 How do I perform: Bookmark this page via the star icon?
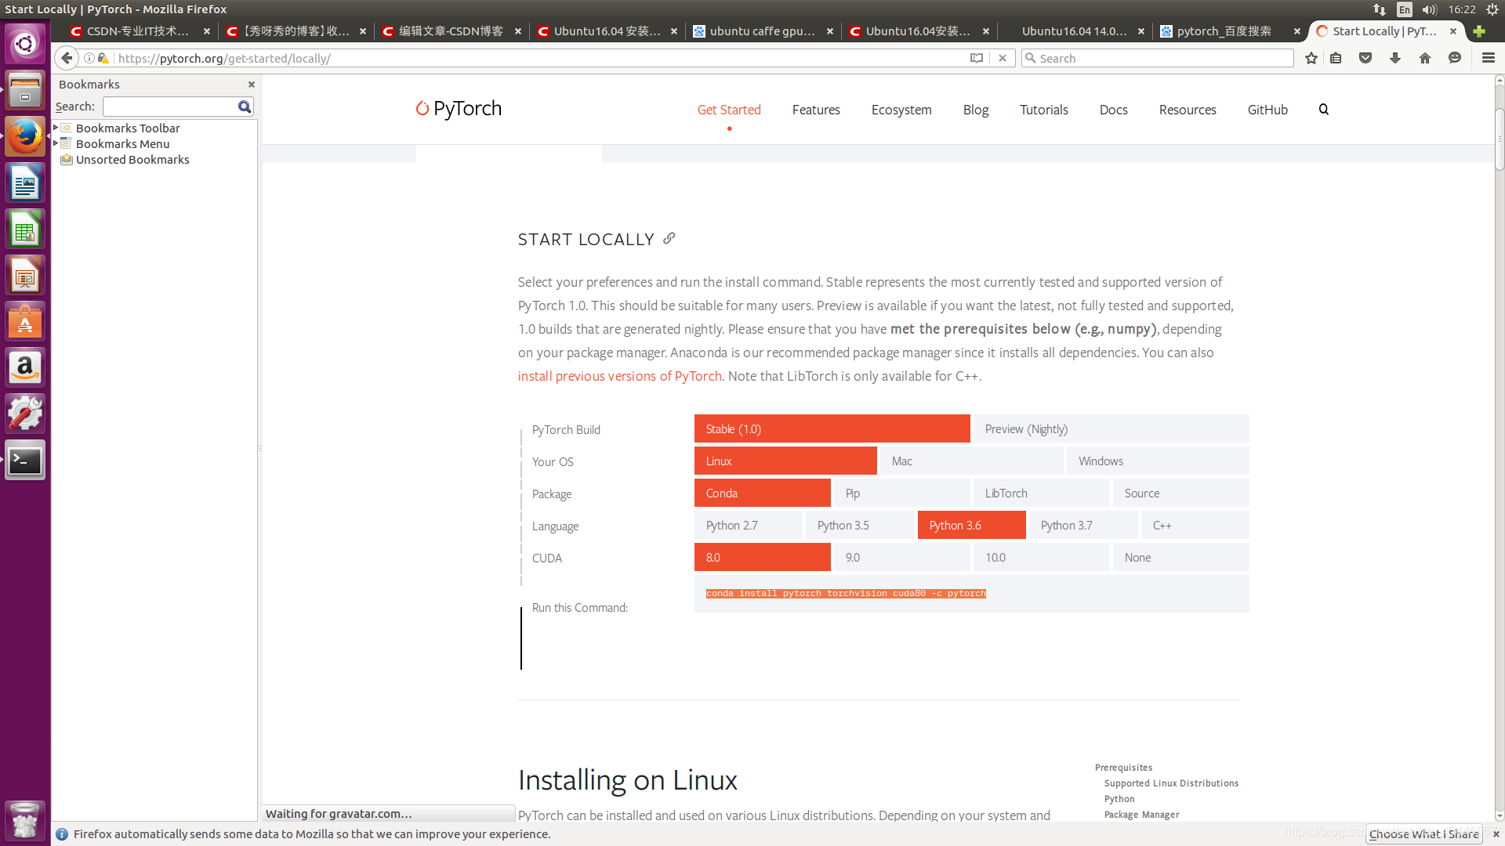[1311, 58]
